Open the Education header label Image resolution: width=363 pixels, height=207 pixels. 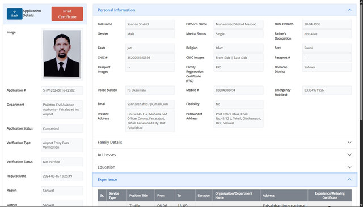[x=106, y=167]
